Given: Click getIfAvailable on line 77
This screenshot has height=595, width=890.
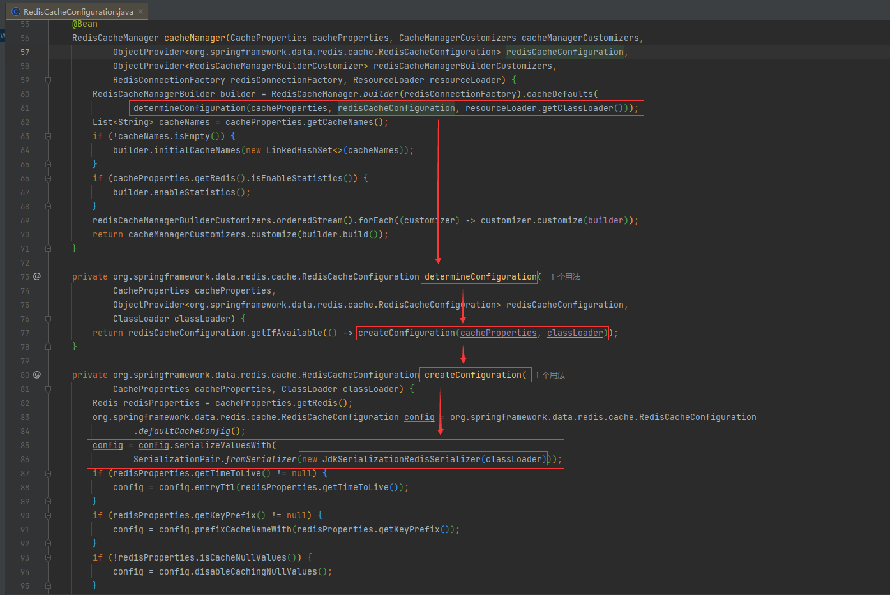Looking at the screenshot, I should (x=287, y=333).
